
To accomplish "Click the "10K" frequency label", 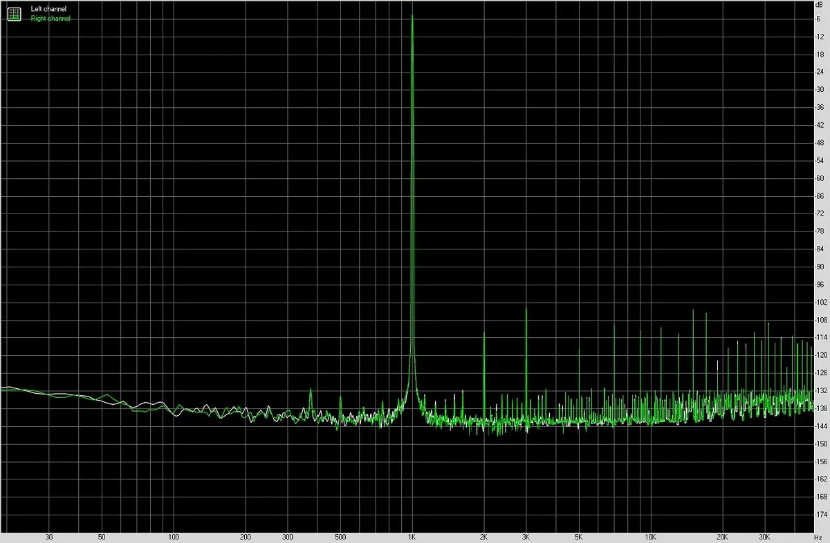I will tap(650, 536).
